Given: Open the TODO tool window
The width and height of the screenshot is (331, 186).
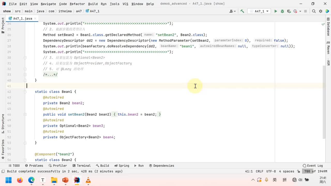Looking at the screenshot, I should coord(14,166).
